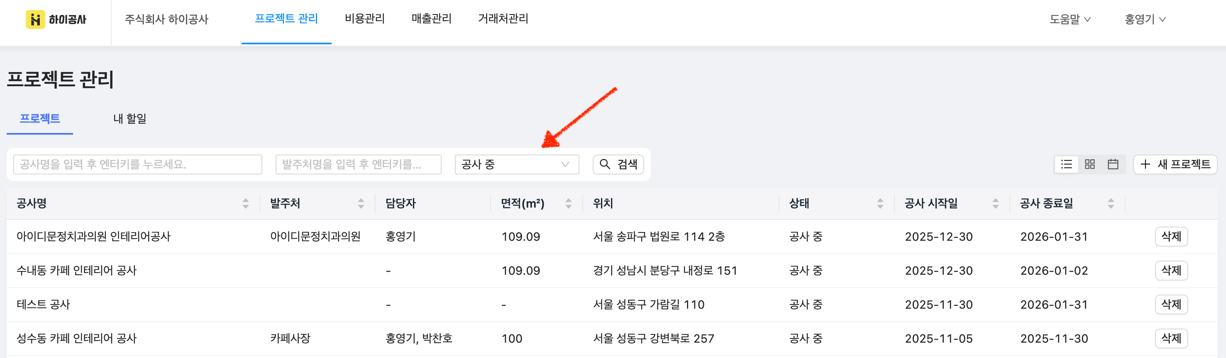
Task: Switch to the 내 할일 tab
Action: coord(129,119)
